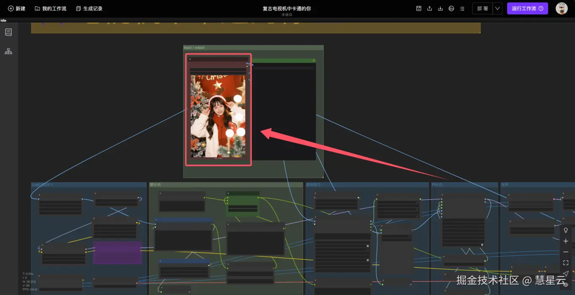Open the user avatar profile
Screen dimensions: 575x295
(562, 8)
